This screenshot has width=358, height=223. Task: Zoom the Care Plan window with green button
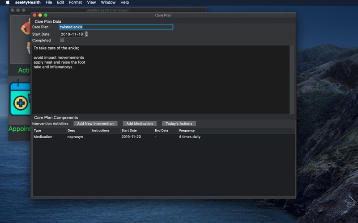pyautogui.click(x=46, y=15)
